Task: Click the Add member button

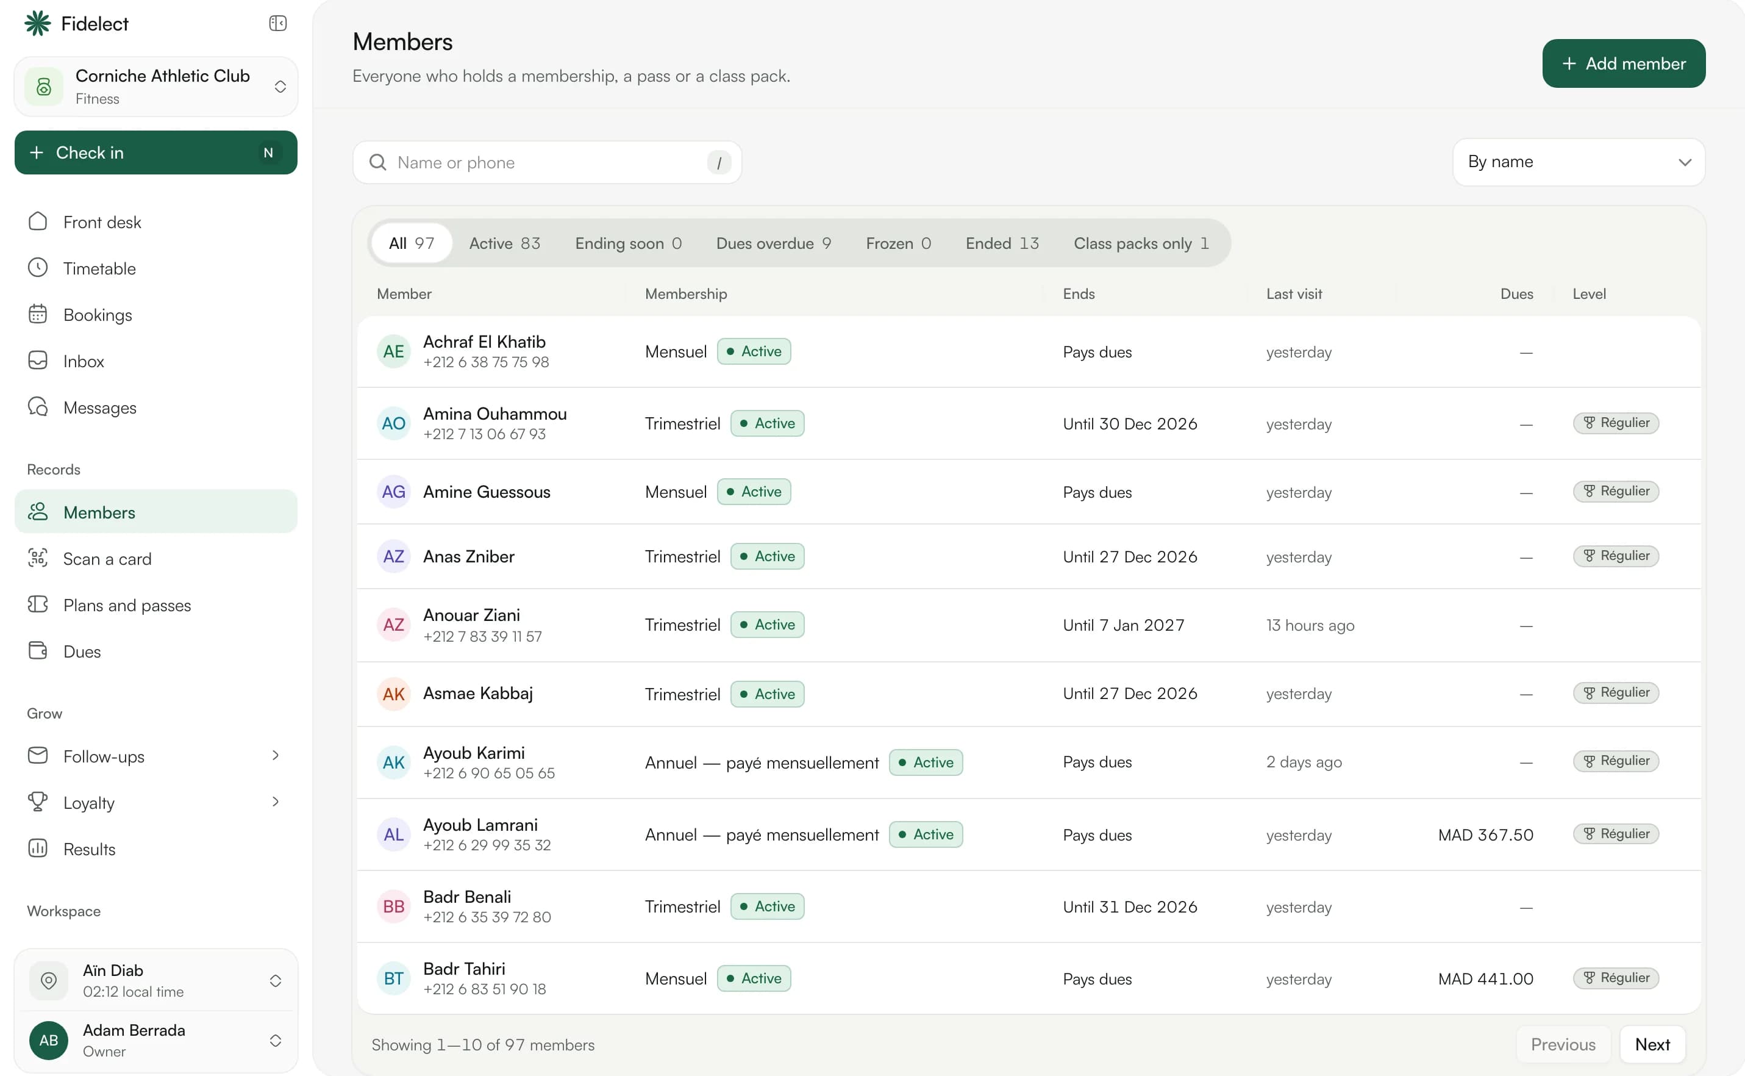Action: pyautogui.click(x=1623, y=63)
